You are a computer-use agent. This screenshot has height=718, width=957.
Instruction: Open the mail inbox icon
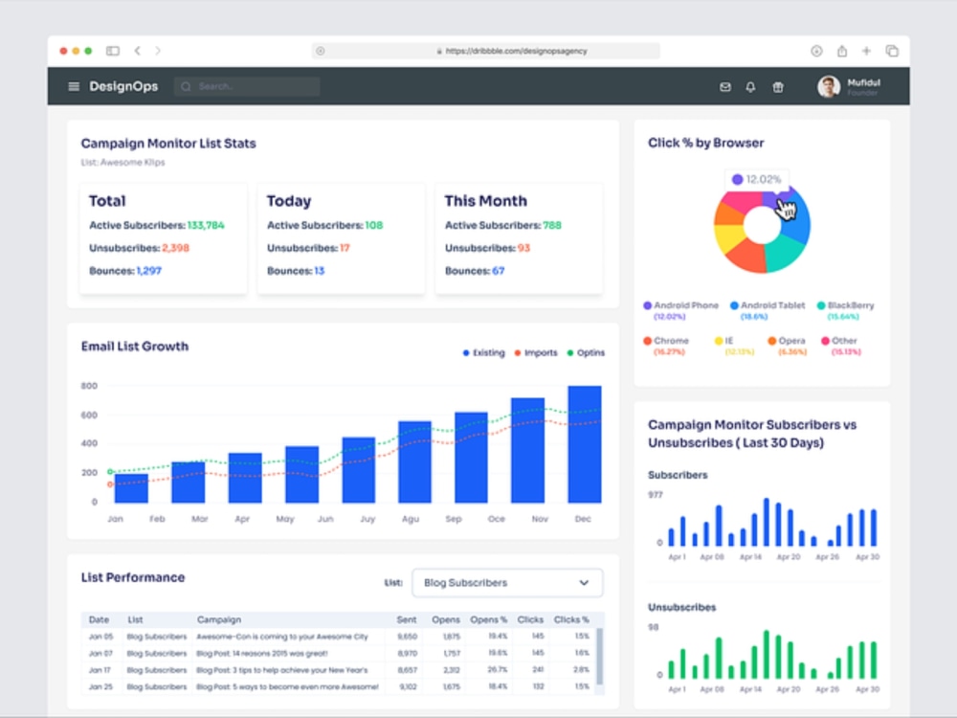coord(725,87)
